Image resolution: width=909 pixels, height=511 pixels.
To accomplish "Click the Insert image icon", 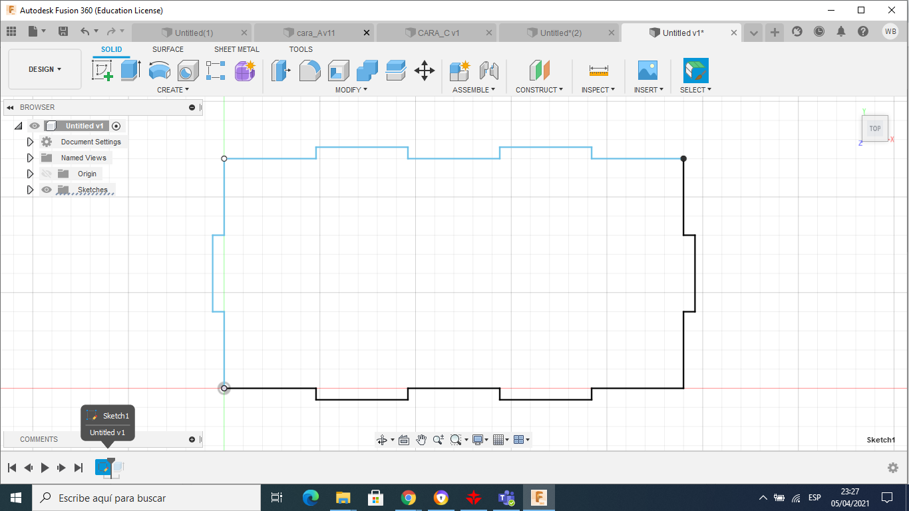I will pos(647,70).
